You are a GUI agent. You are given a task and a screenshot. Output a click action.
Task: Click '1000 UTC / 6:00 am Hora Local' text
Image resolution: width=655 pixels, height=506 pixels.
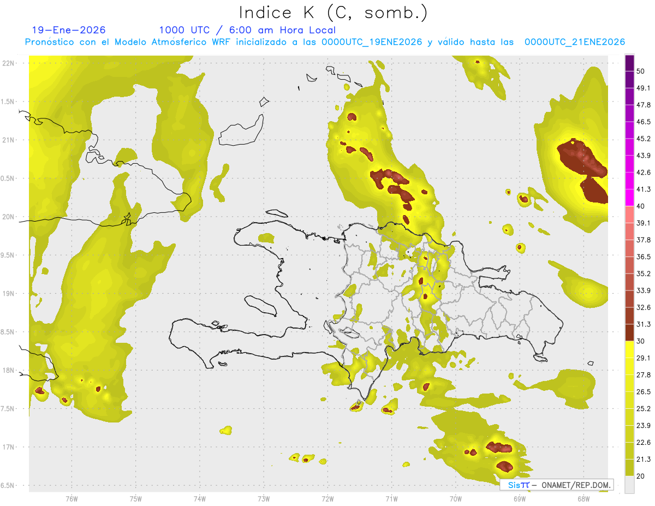tap(247, 30)
